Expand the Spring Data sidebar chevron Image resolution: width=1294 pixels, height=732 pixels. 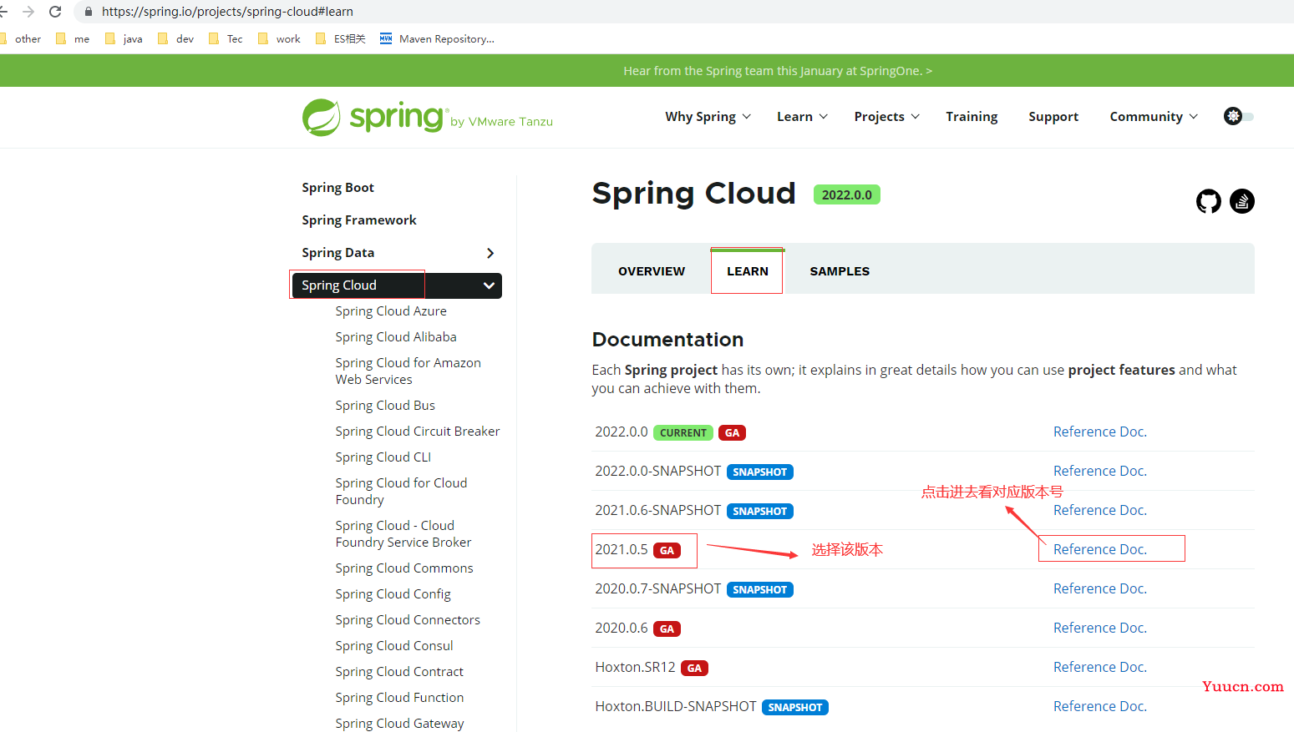click(x=490, y=253)
